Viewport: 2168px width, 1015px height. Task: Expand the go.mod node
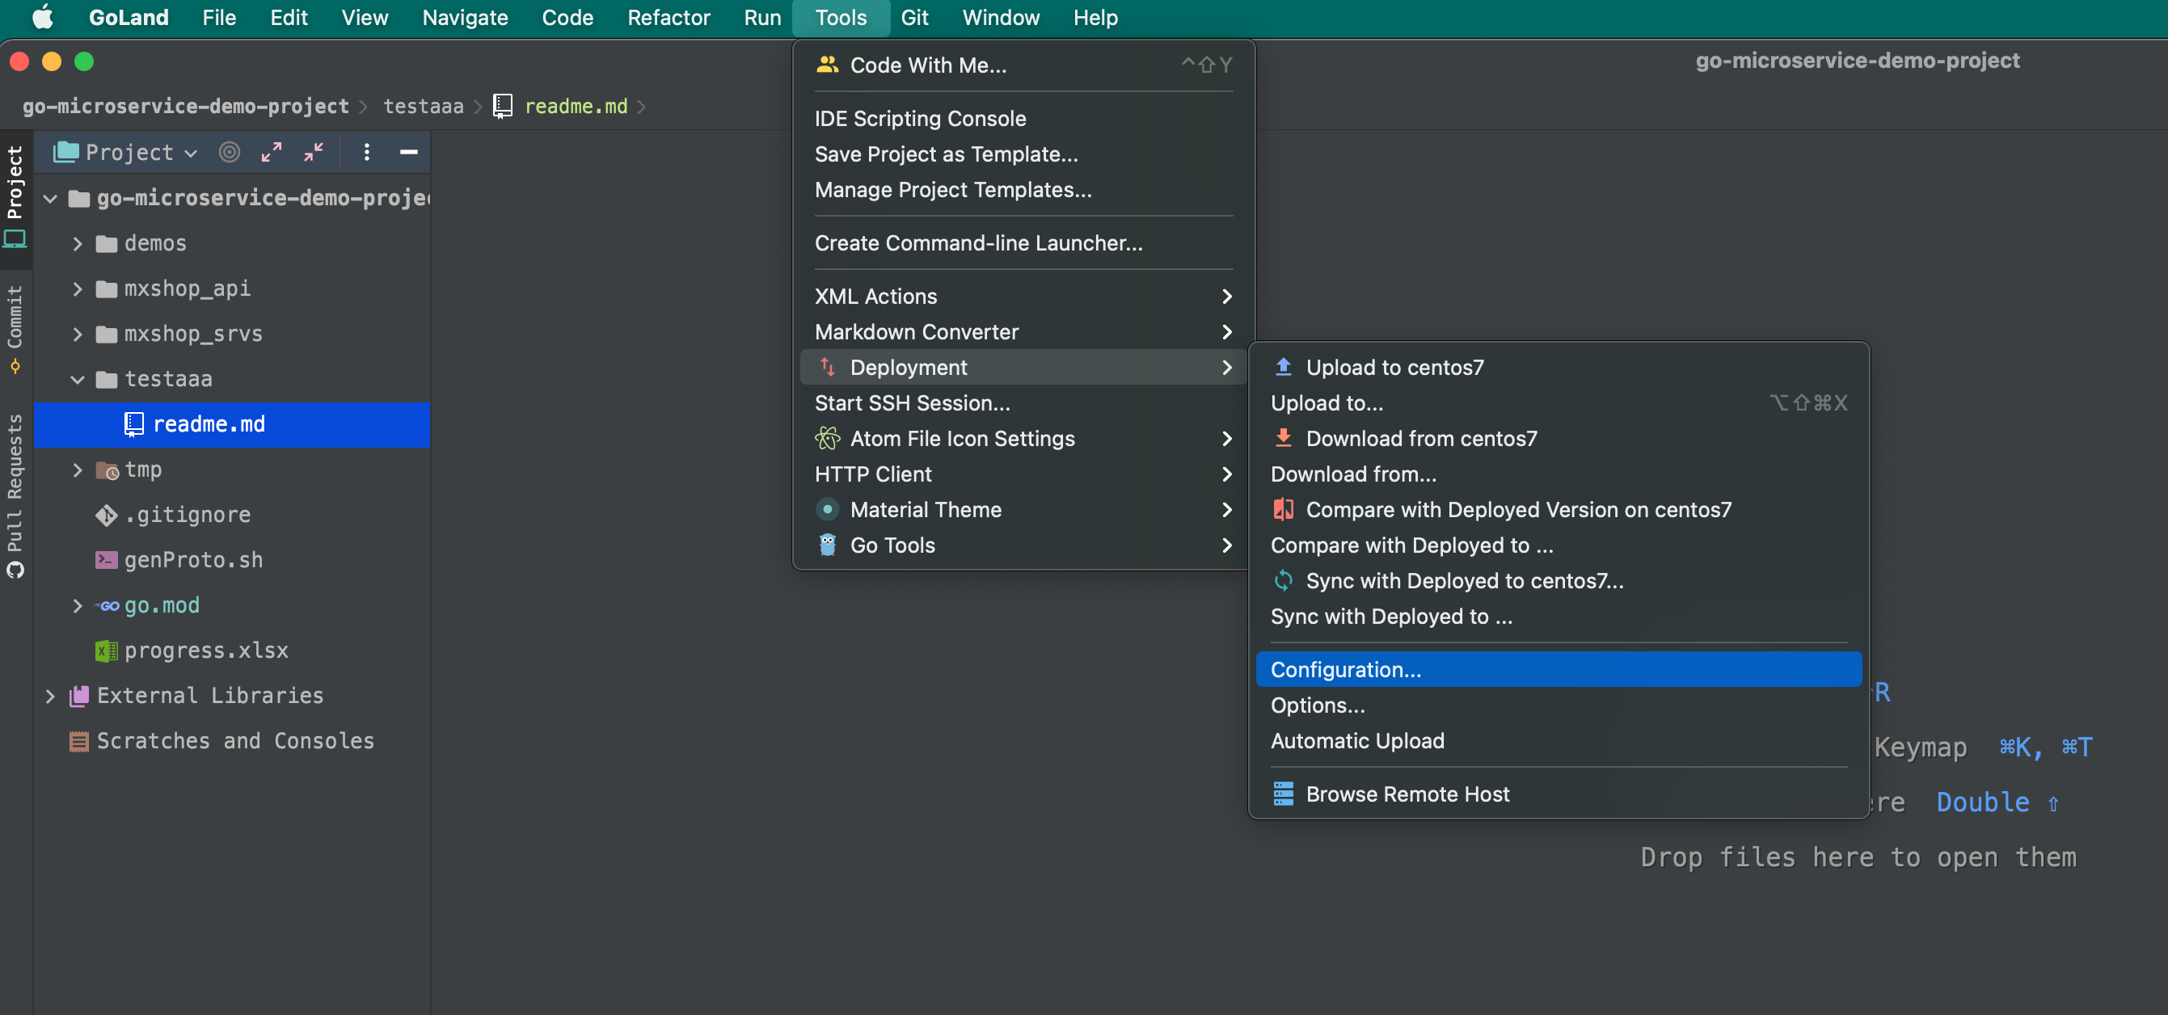[x=78, y=605]
